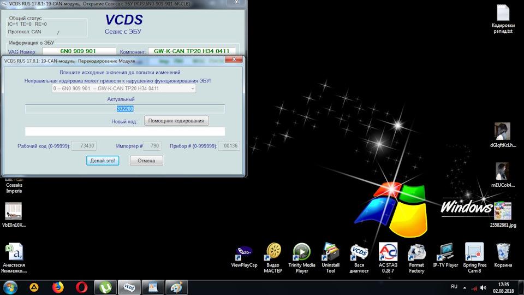Open uTorrent from the taskbar

click(x=105, y=287)
